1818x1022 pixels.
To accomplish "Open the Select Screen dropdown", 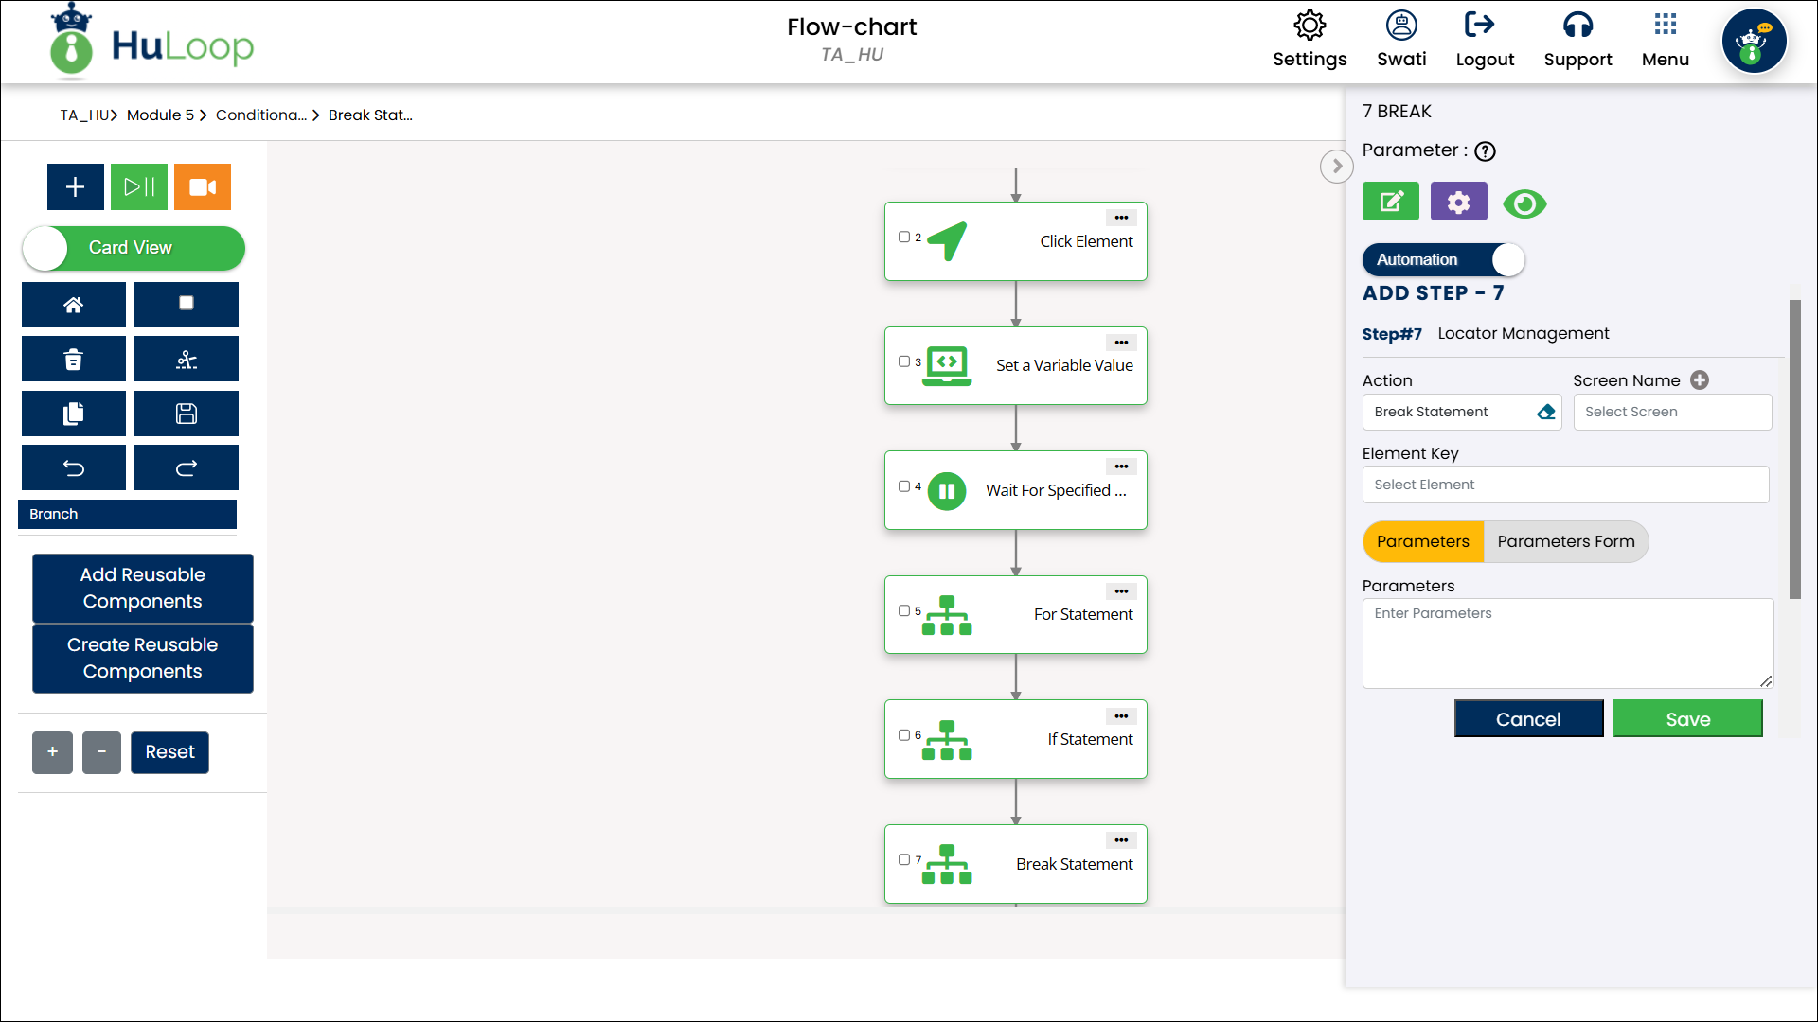I will (1672, 412).
